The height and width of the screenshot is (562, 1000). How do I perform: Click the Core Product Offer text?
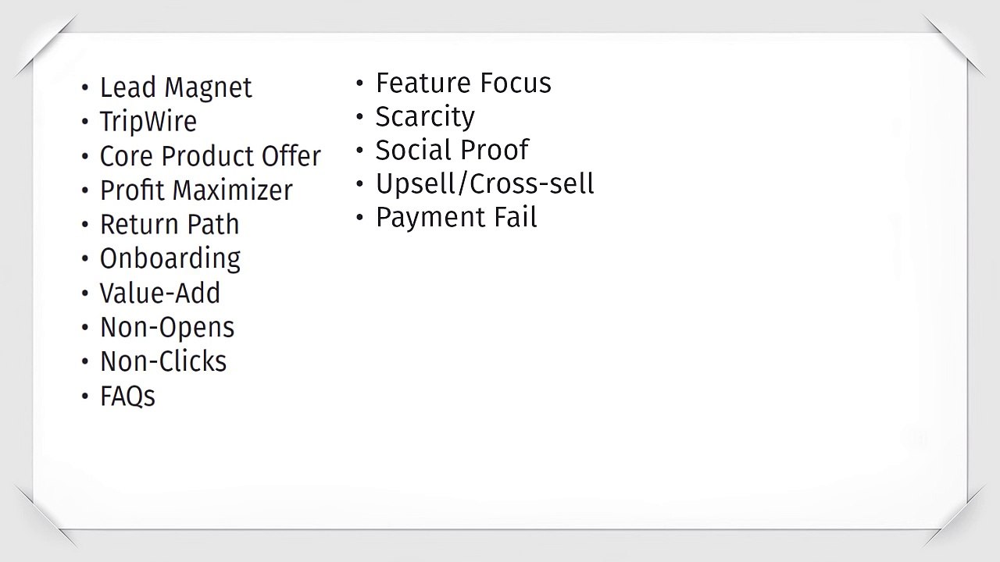(x=210, y=156)
